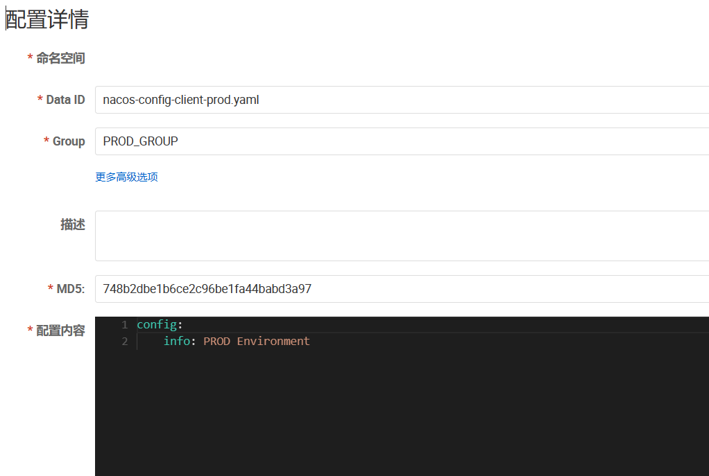Screen dimensions: 709x476
Task: Click the Data ID label
Action: pos(65,100)
